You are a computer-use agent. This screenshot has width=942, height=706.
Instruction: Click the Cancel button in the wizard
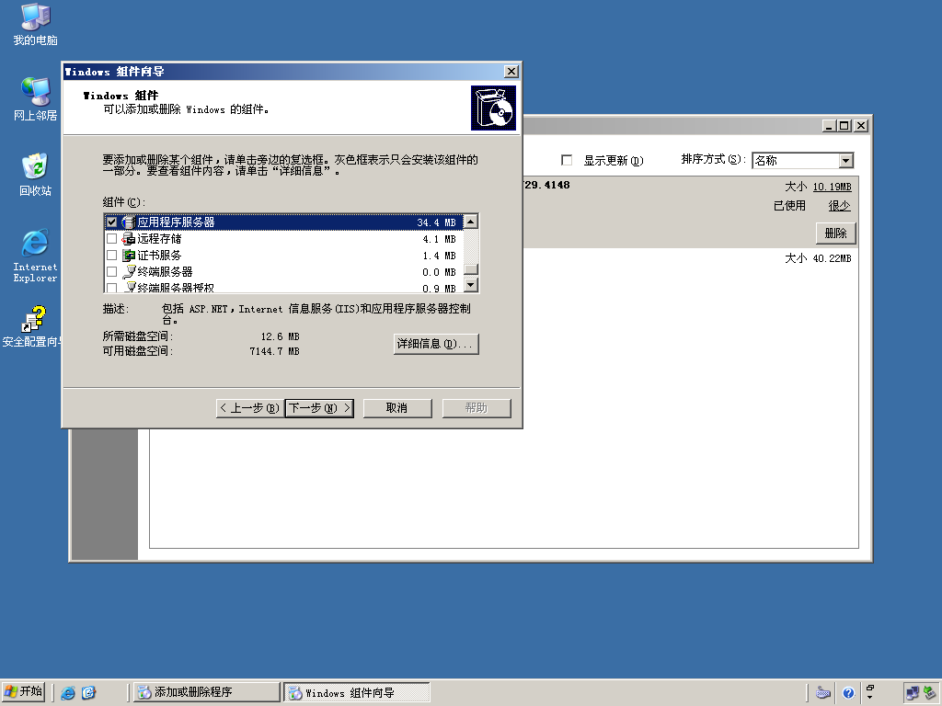(397, 408)
